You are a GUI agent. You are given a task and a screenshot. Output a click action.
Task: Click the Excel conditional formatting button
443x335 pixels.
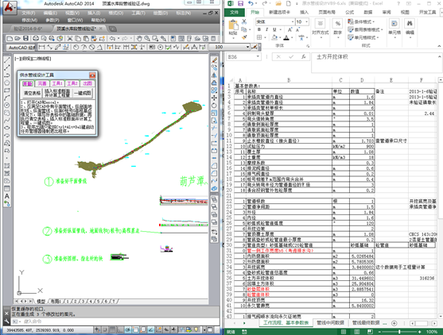[x=362, y=21]
